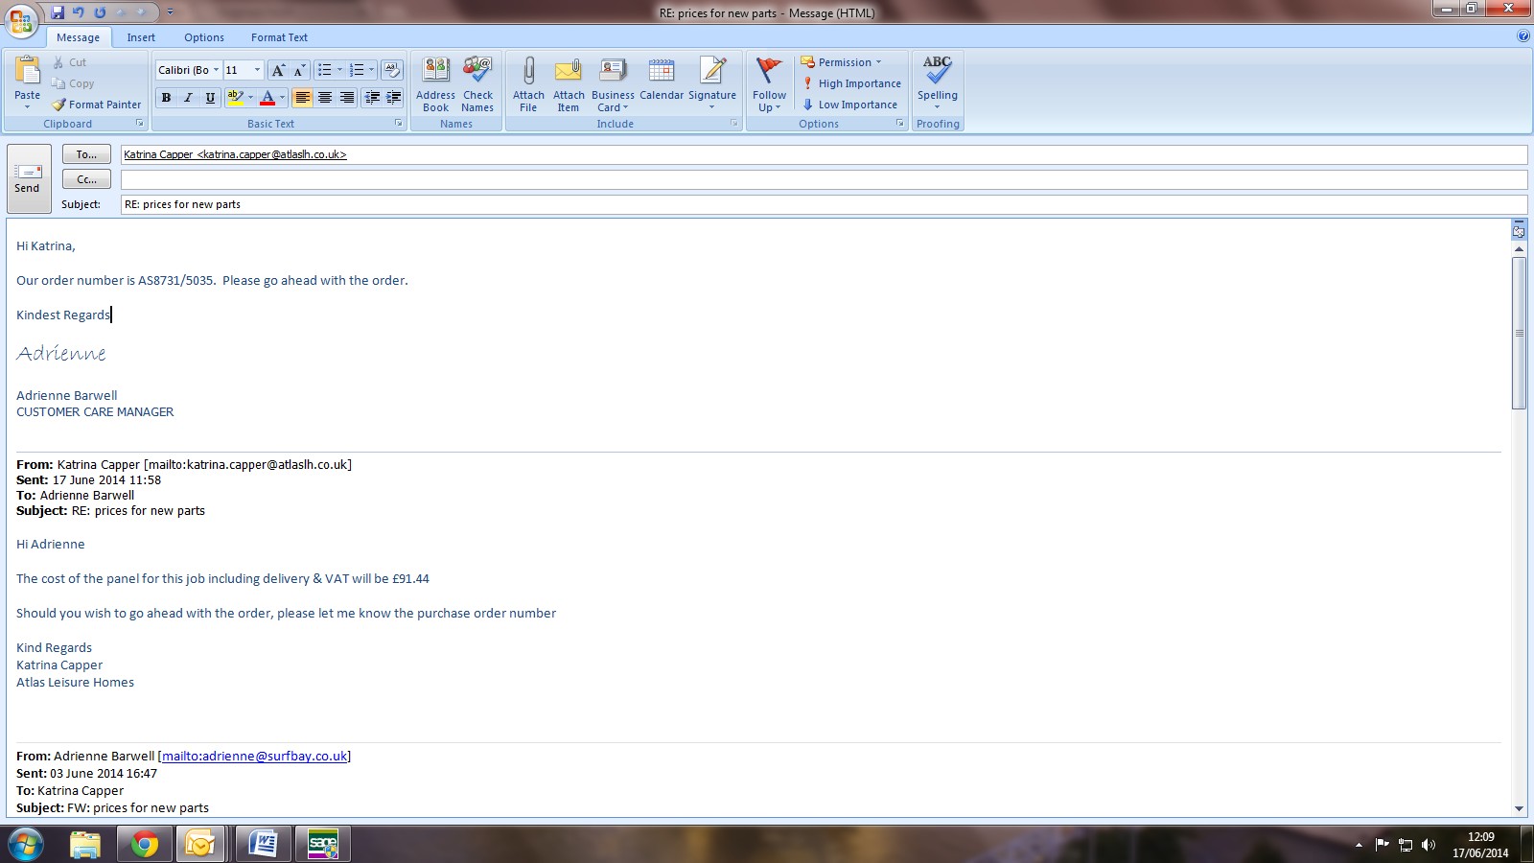Viewport: 1534px width, 863px height.
Task: Expand the font size dropdown
Action: click(x=257, y=70)
